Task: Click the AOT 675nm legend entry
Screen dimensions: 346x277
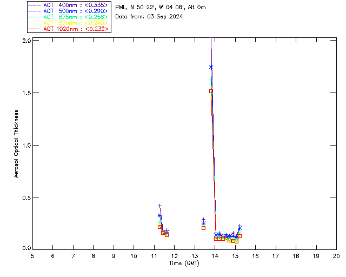Action: click(69, 17)
